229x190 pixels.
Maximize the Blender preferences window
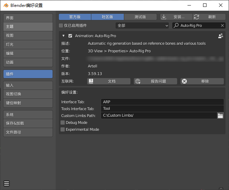[205, 6]
